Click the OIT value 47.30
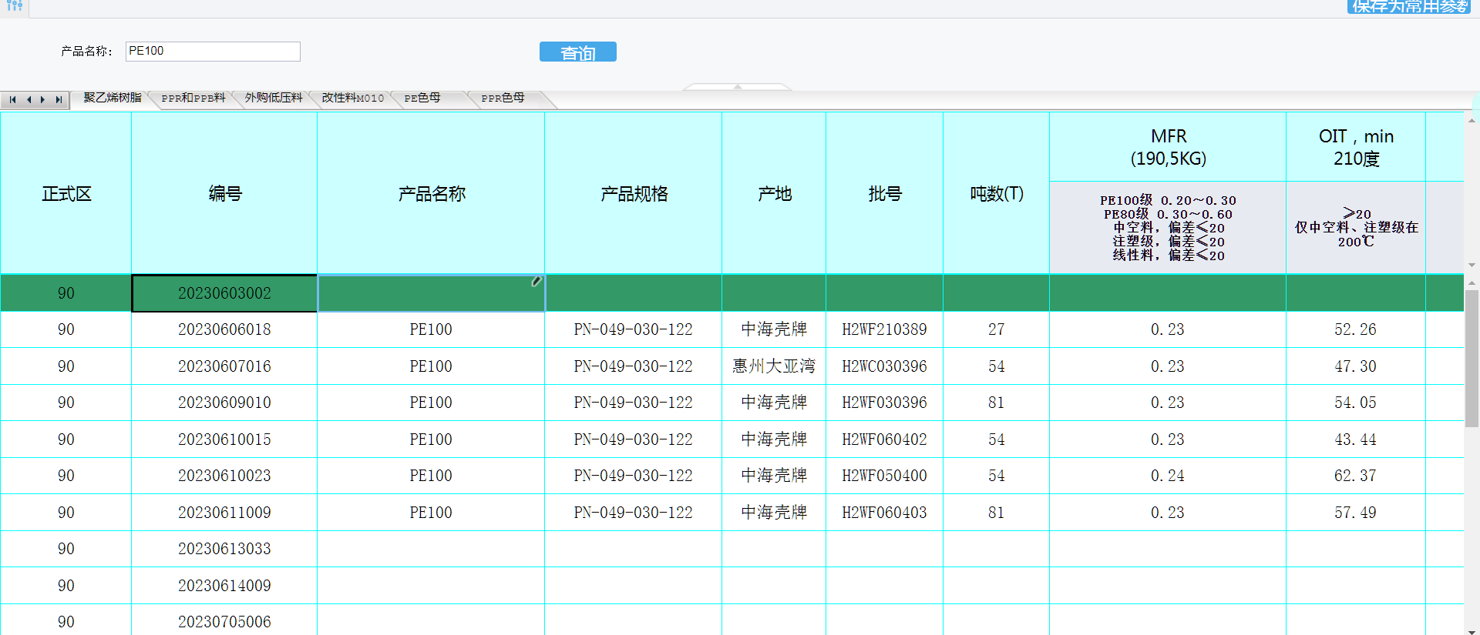Viewport: 1480px width, 635px height. 1356,366
